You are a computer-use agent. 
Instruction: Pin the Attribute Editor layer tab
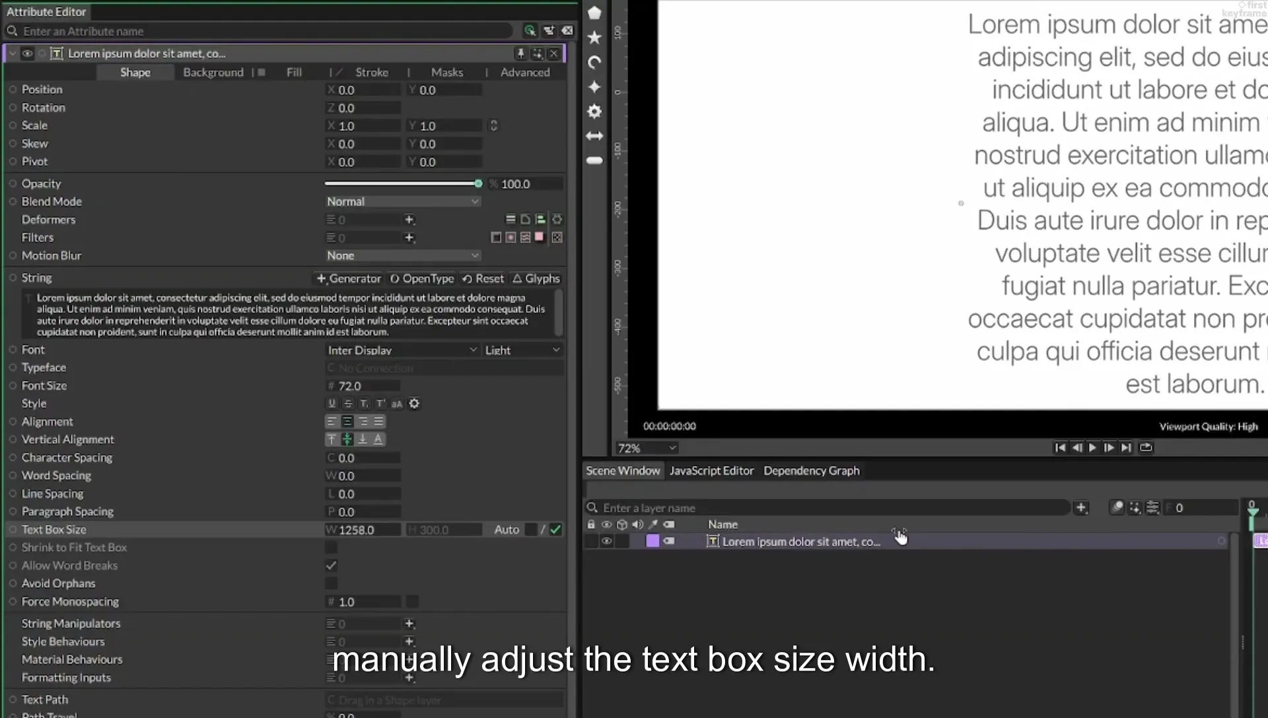pos(520,53)
